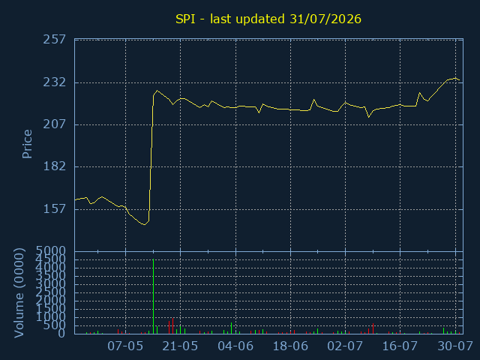
Task: Select the 30-07 date axis label
Action: [x=455, y=346]
